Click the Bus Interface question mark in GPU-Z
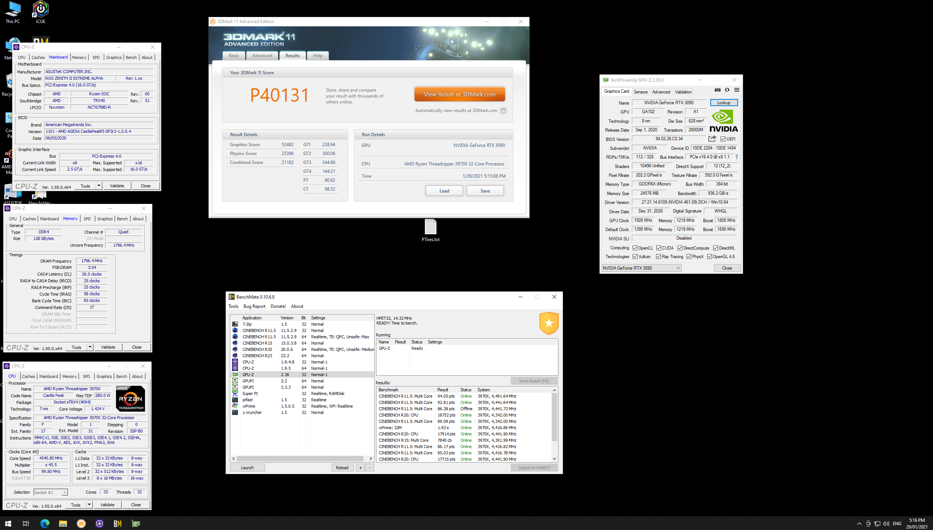Screen dimensions: 933x530 coord(737,157)
